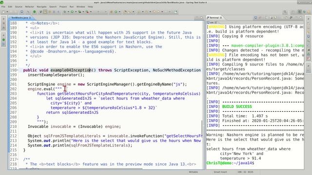Screen dimensions: 312x175
Task: Click the ScriptEngineManager text on line 201
Action: [108, 84]
